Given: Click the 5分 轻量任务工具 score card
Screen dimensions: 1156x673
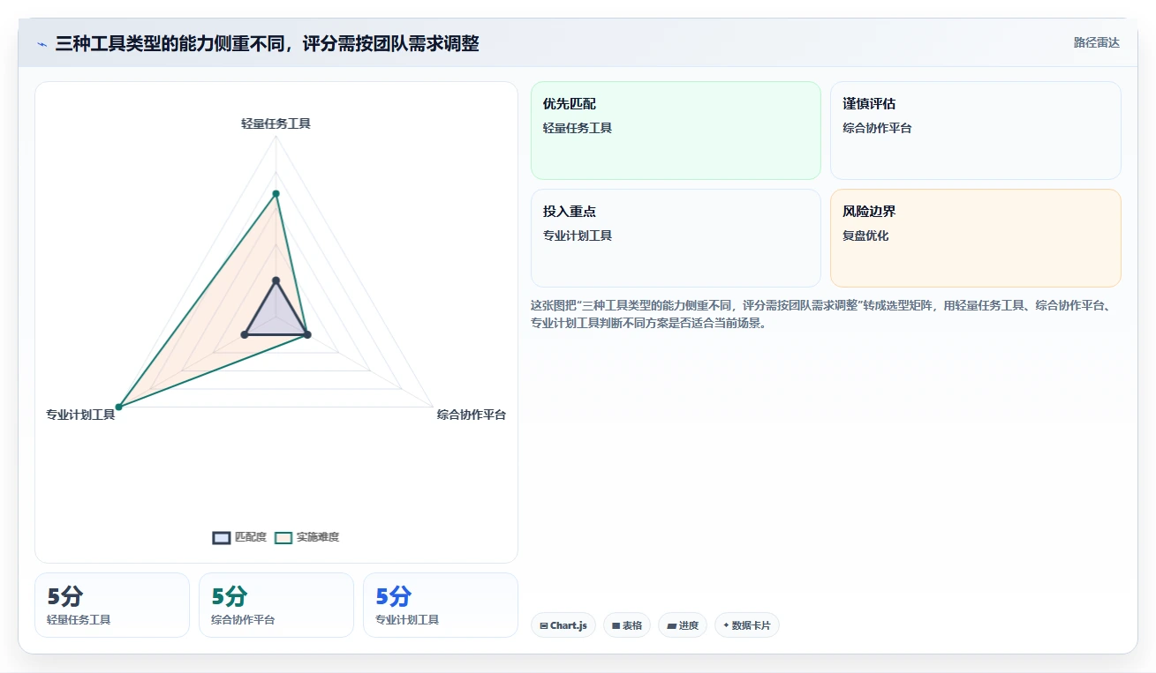Looking at the screenshot, I should (112, 605).
